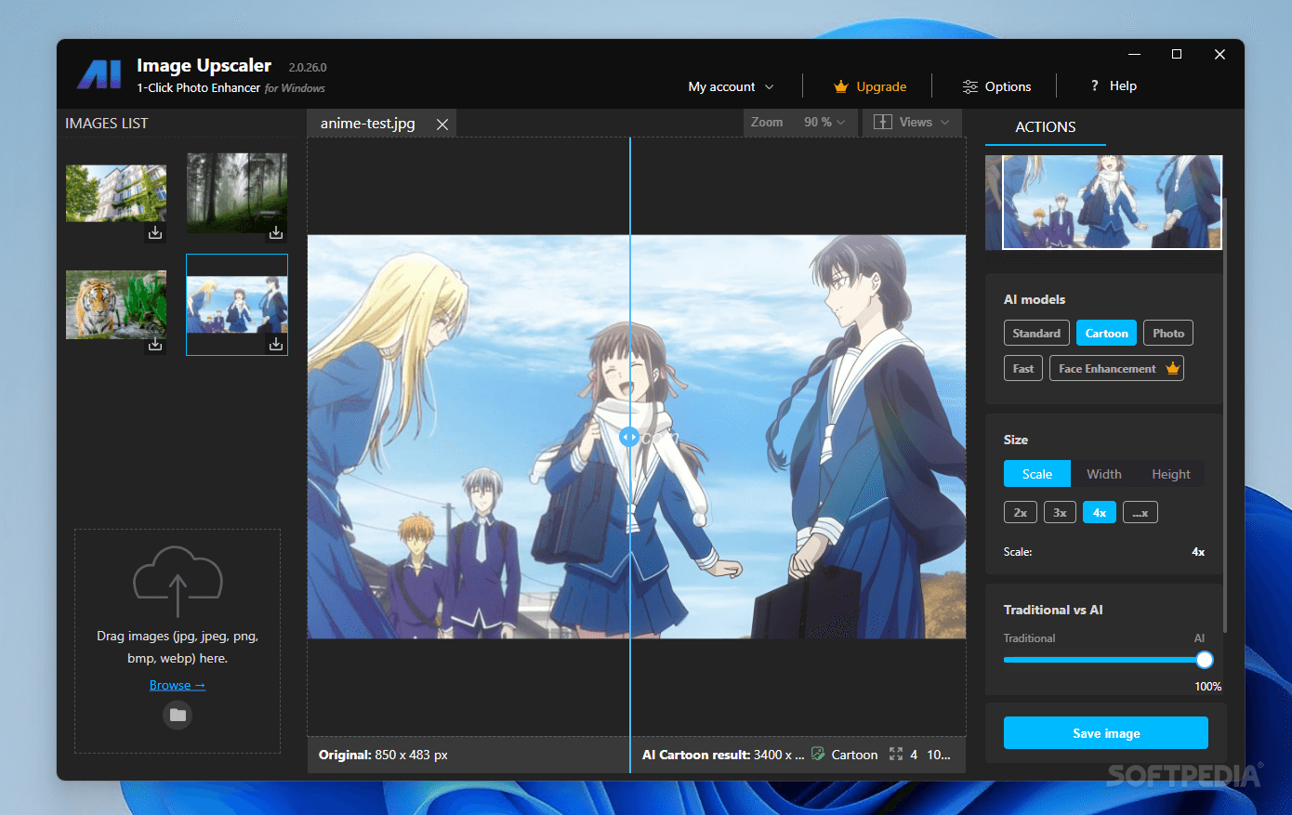Select the Face Enhancement model
The width and height of the screenshot is (1292, 815).
click(x=1116, y=368)
